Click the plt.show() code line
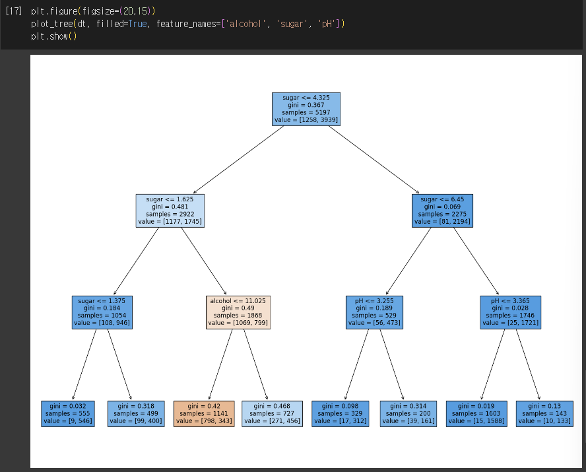The width and height of the screenshot is (586, 472). click(54, 36)
